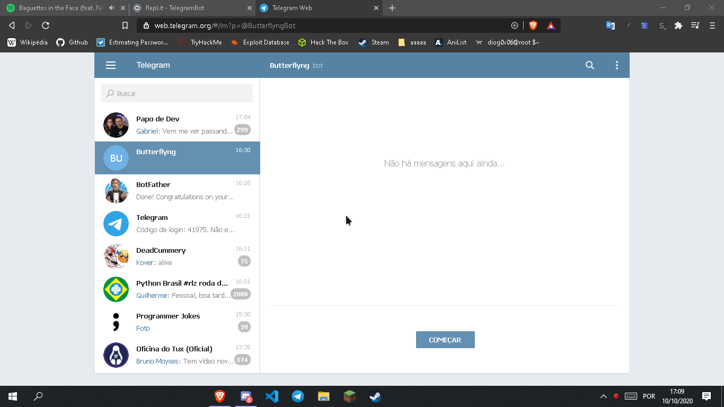Open the Papo de Dev chat

[x=178, y=125]
